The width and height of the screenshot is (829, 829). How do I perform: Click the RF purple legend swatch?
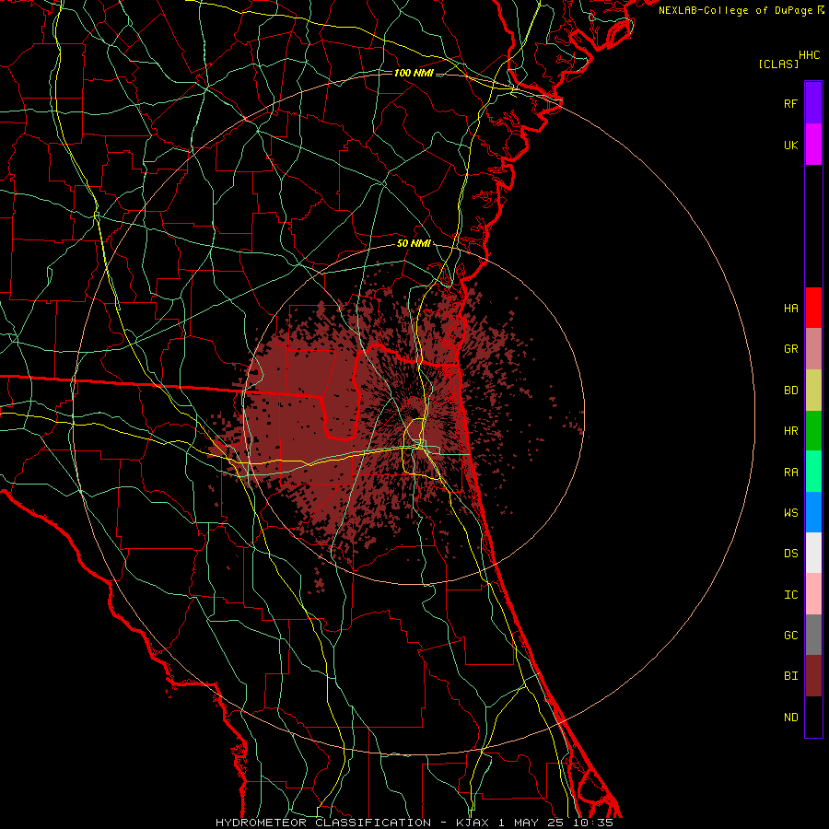(813, 103)
